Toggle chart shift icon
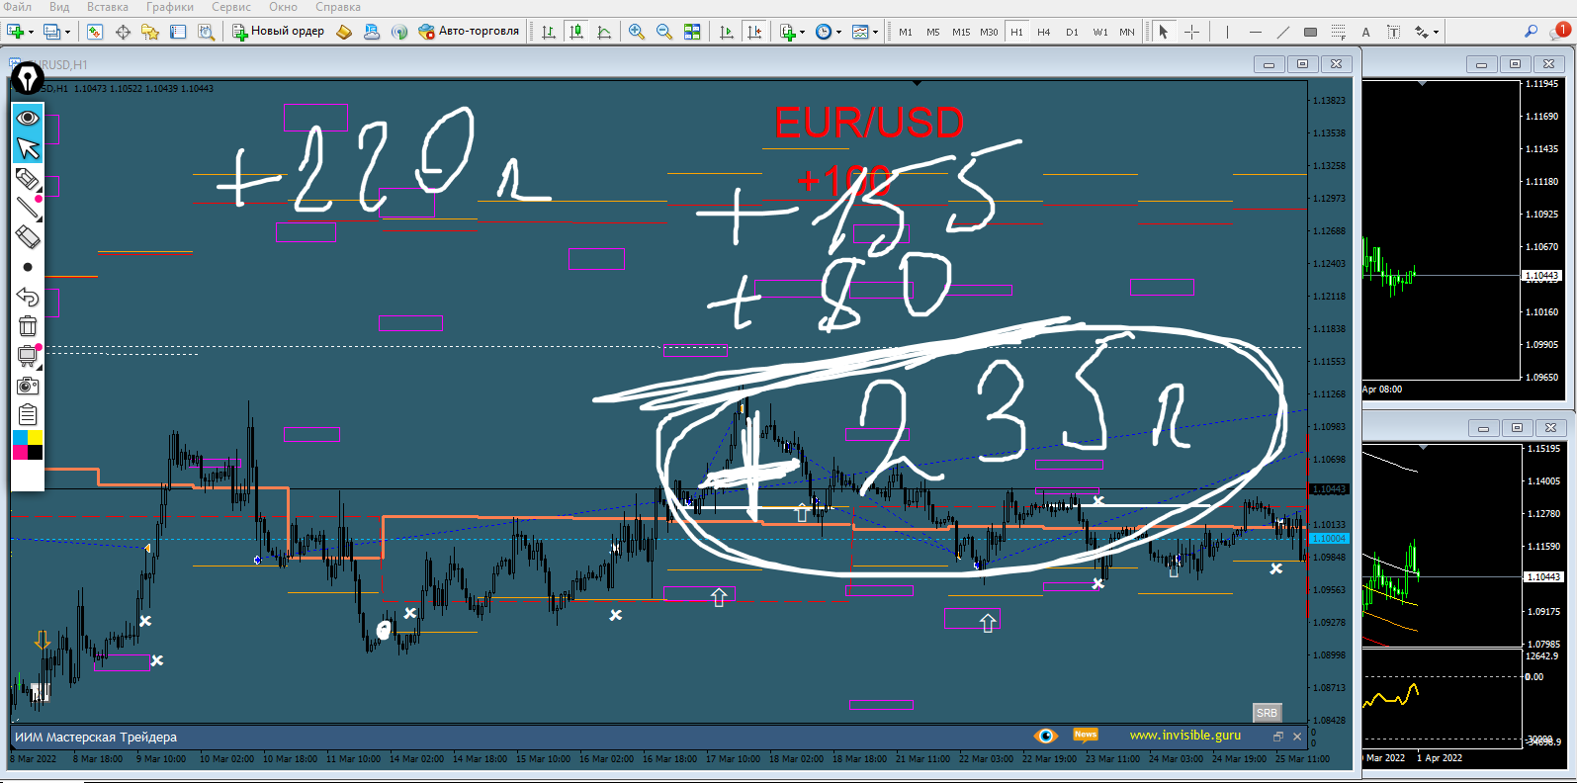1577x783 pixels. [754, 32]
